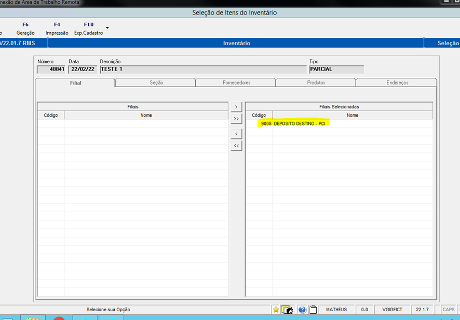Move selected filial right with single arrow
The width and height of the screenshot is (460, 320).
tap(236, 107)
